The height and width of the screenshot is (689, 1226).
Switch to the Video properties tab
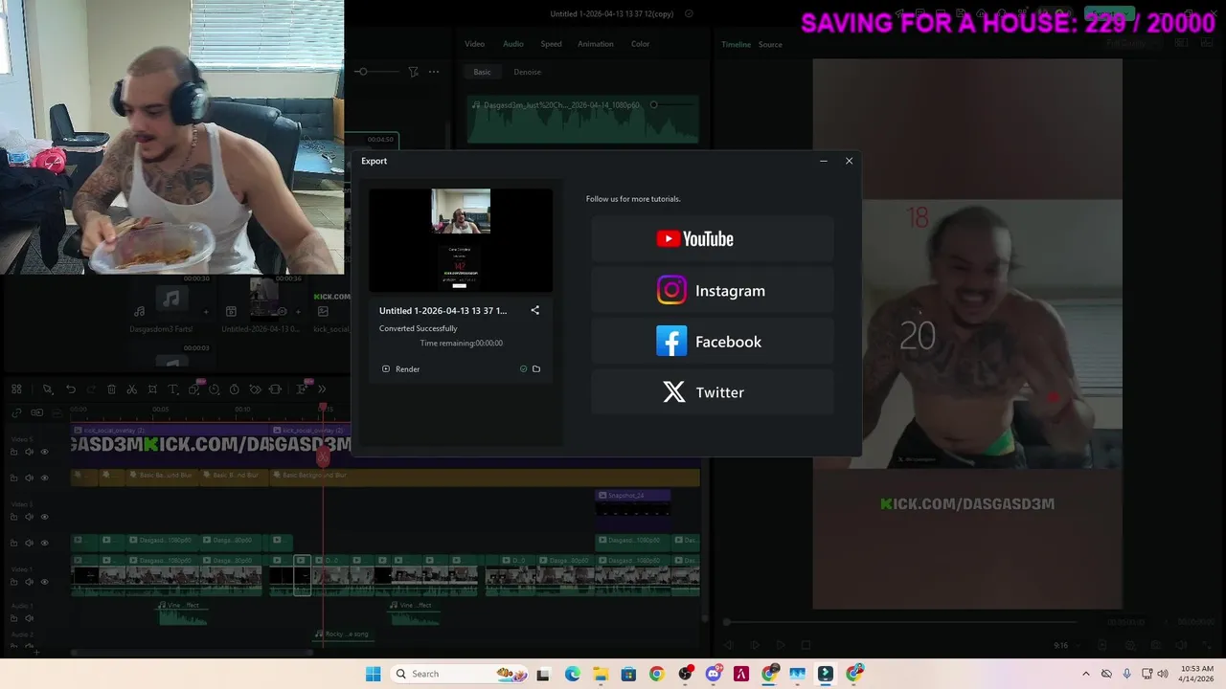pos(474,44)
